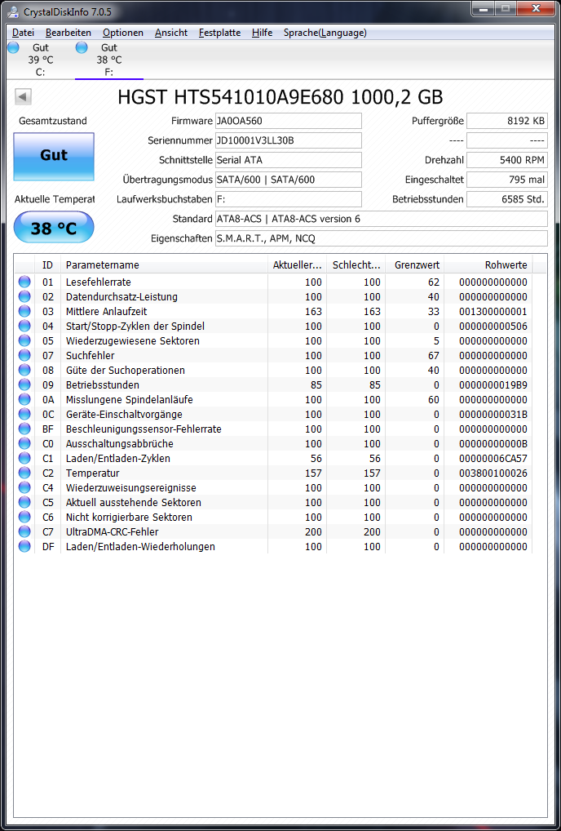
Task: Select the Mittlere Anlaufzeit parameter name
Action: 106,311
